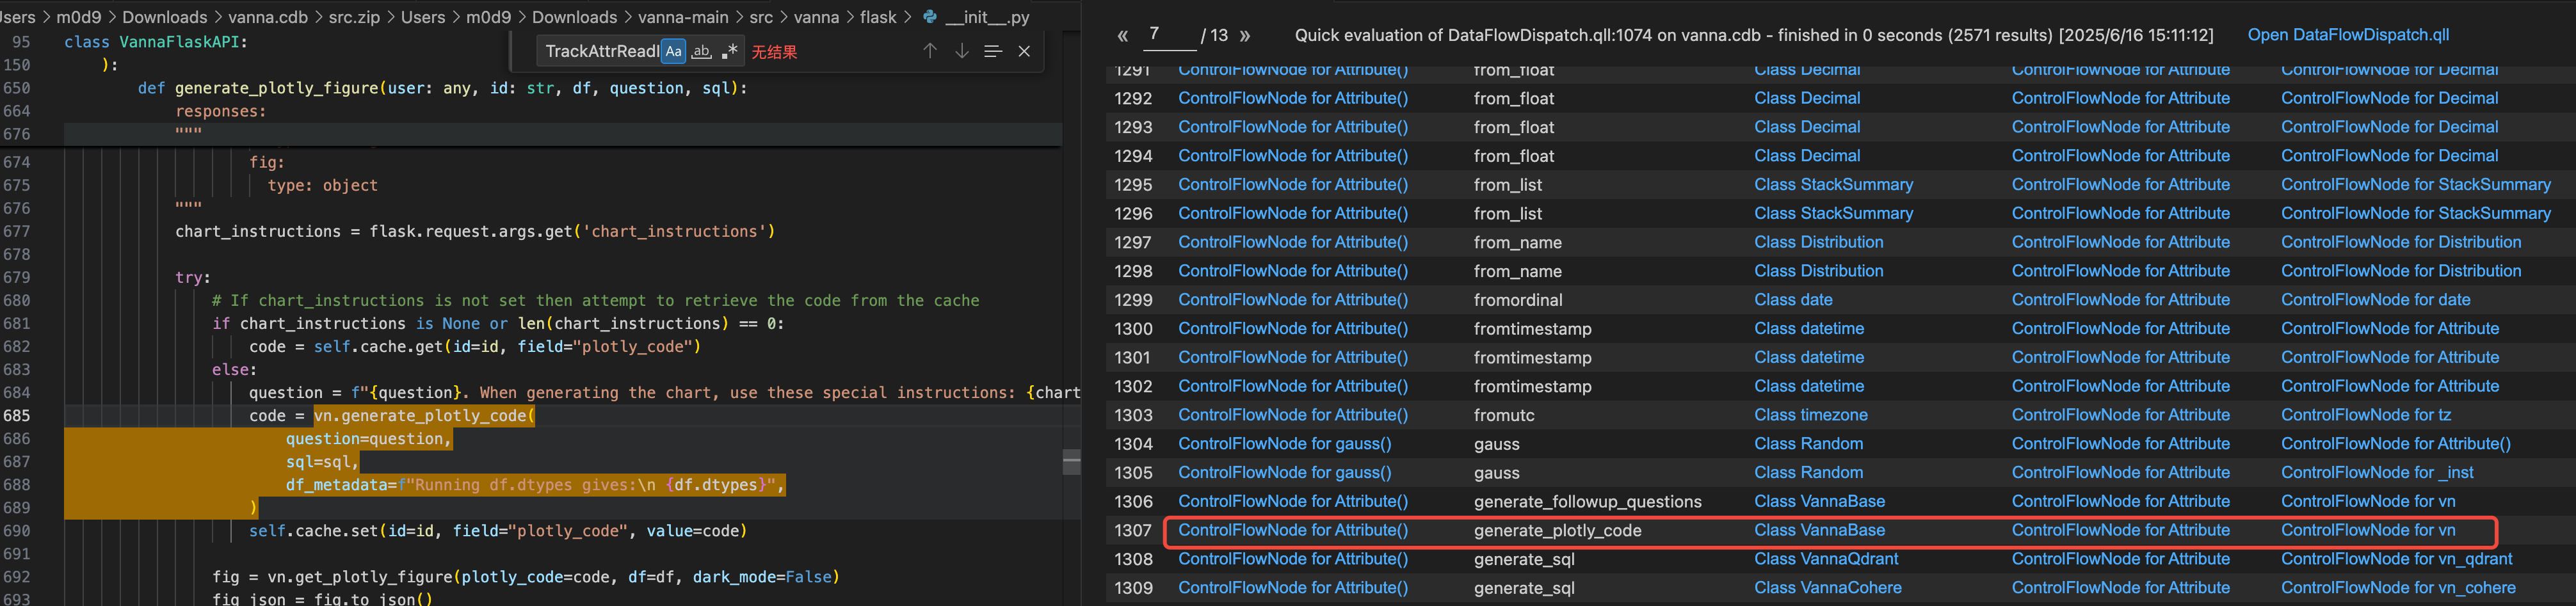The height and width of the screenshot is (606, 2576).
Task: Click the results page number field
Action: coord(1169,35)
